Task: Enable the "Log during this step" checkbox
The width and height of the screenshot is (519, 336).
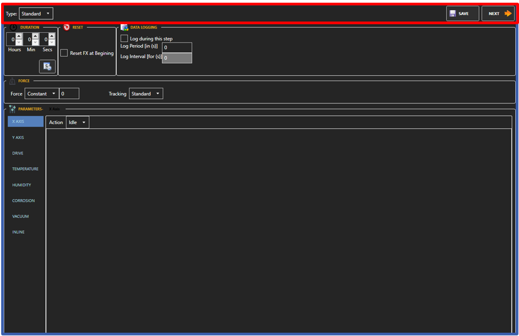Action: [124, 38]
